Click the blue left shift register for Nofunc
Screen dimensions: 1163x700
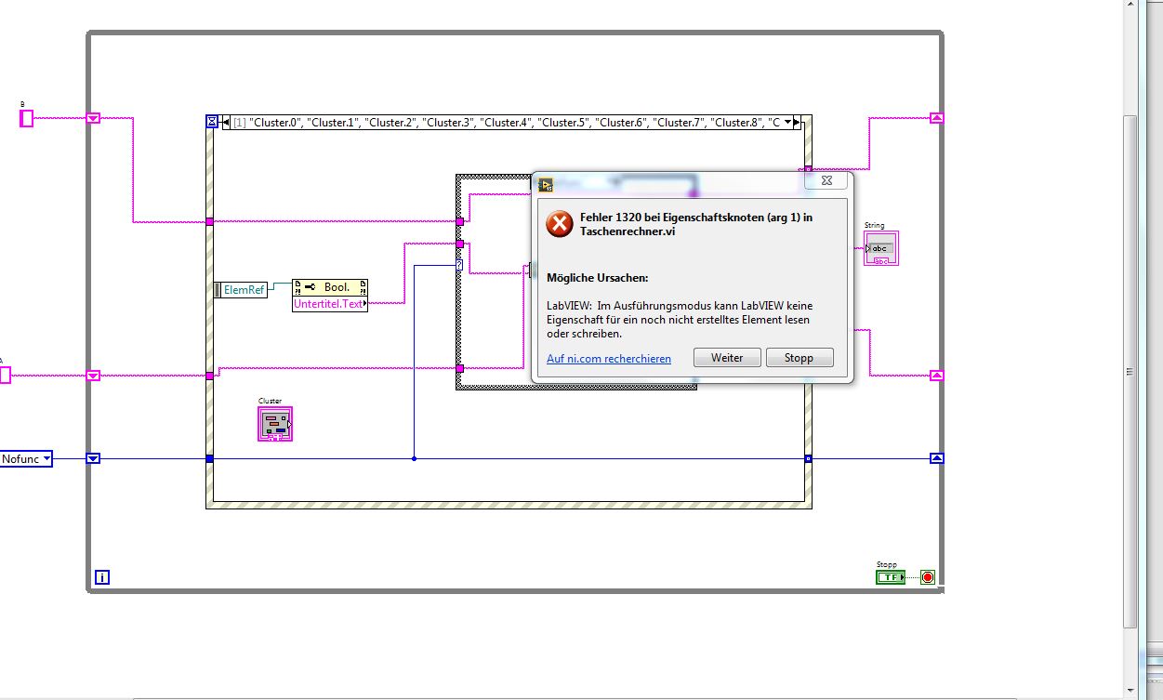pos(93,458)
